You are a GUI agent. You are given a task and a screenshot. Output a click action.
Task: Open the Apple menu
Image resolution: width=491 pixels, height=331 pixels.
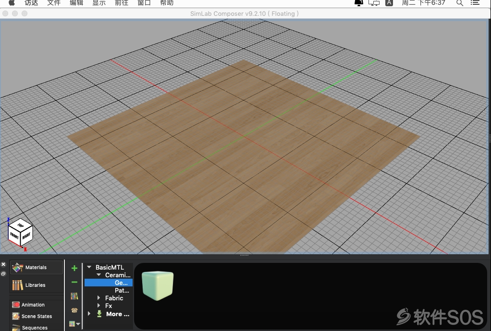pyautogui.click(x=12, y=3)
